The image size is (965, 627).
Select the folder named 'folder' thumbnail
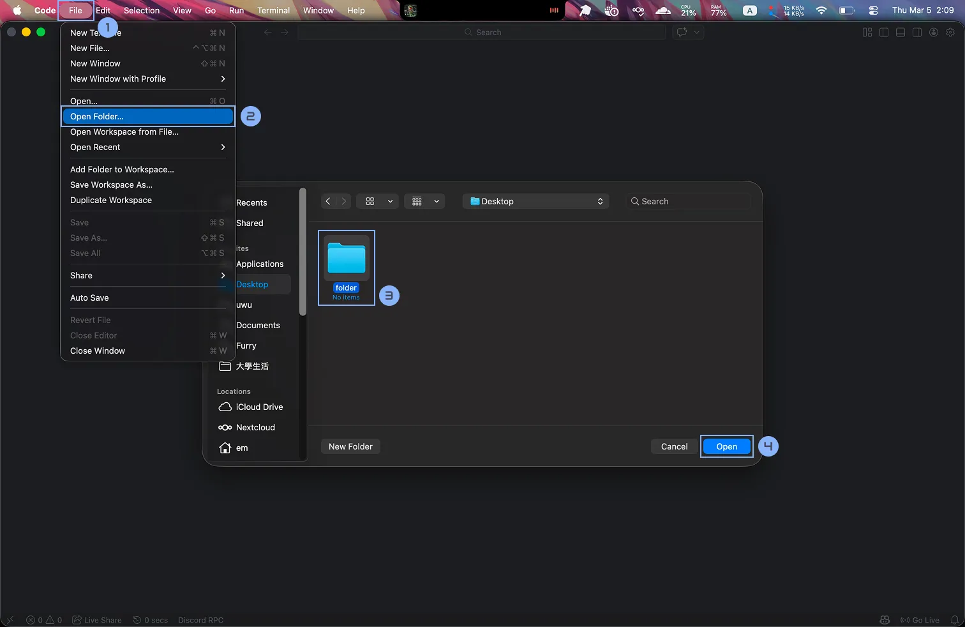click(347, 267)
